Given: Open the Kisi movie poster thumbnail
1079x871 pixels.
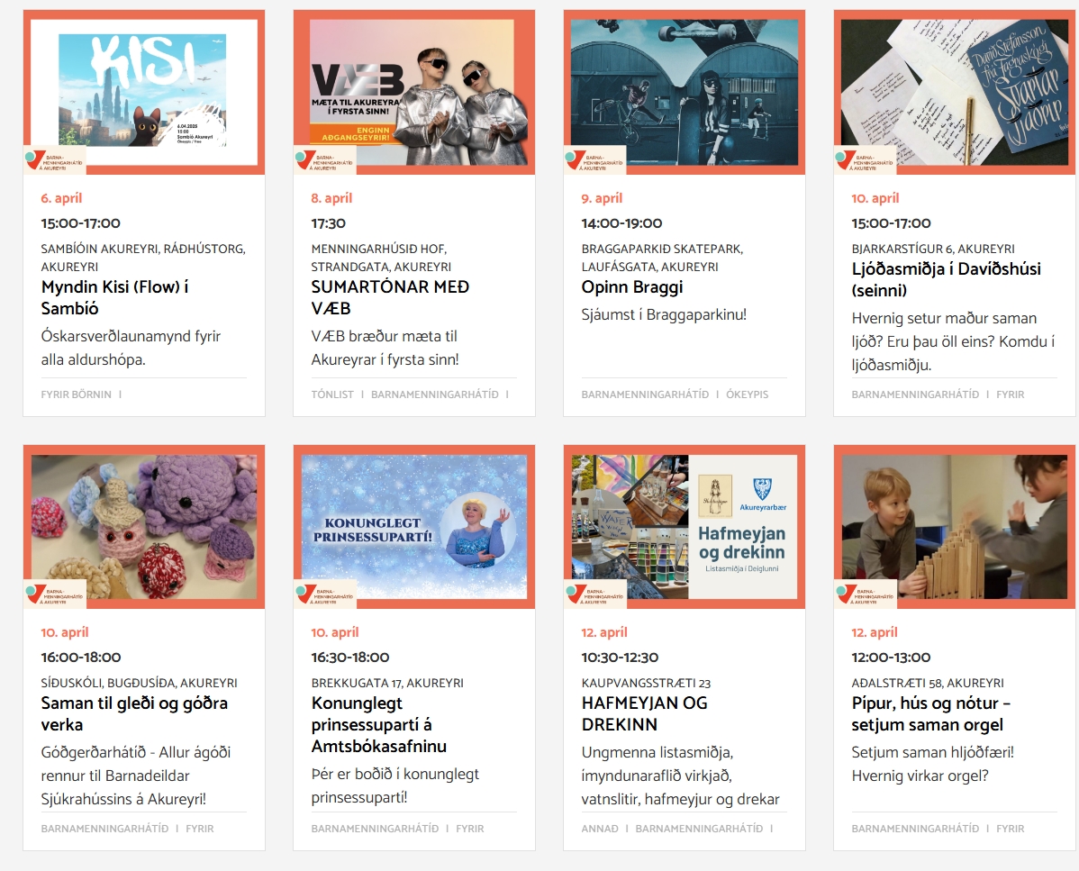Looking at the screenshot, I should 144,92.
